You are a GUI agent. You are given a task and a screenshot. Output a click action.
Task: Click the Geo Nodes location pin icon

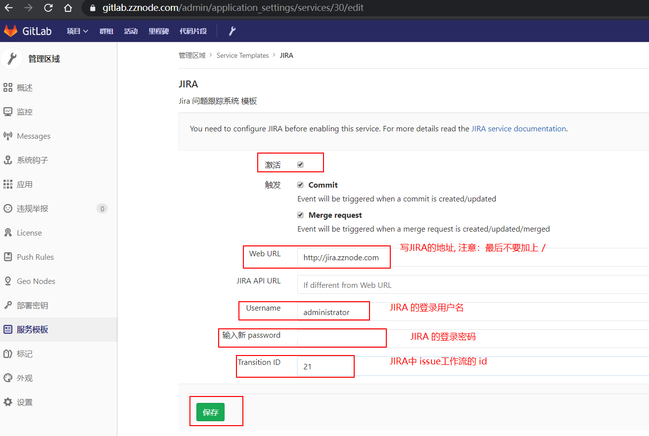tap(8, 281)
